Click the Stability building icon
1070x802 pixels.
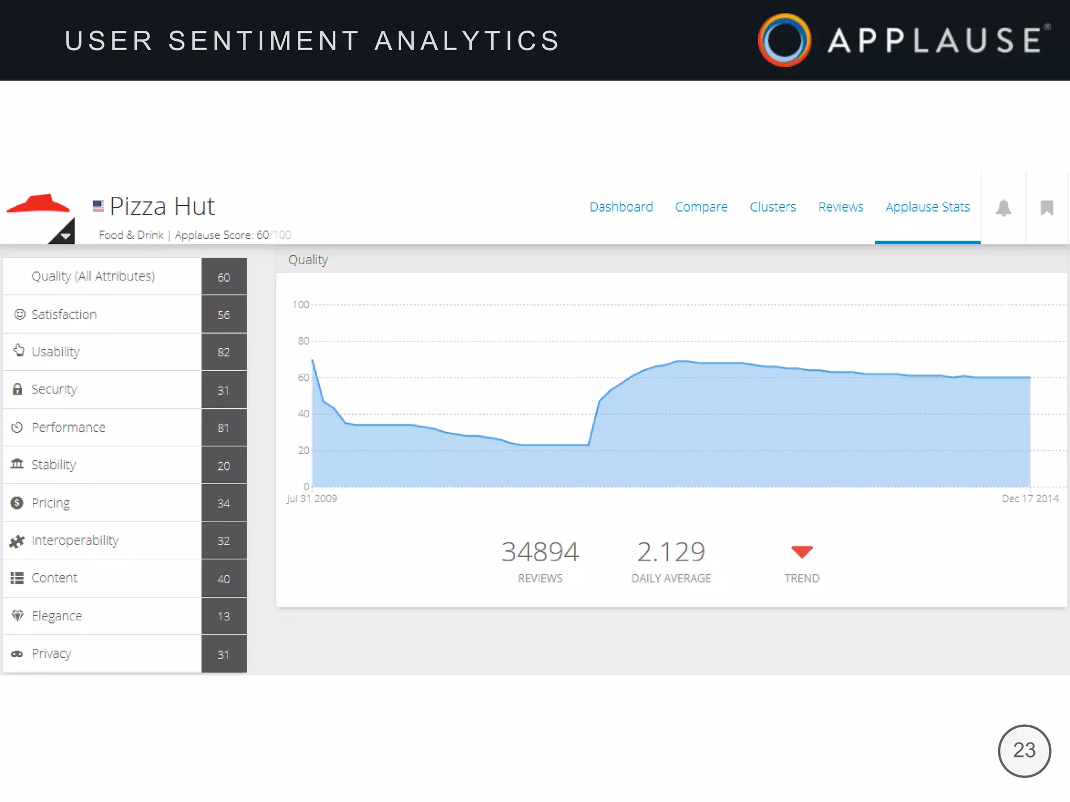(17, 464)
